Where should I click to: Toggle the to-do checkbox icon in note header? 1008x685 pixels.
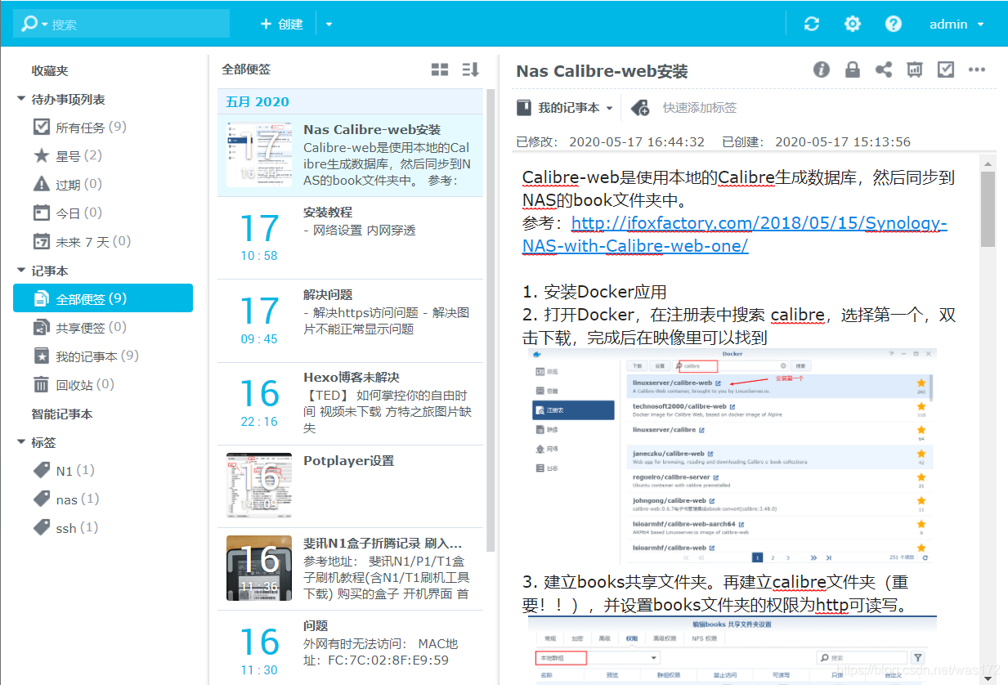click(946, 70)
